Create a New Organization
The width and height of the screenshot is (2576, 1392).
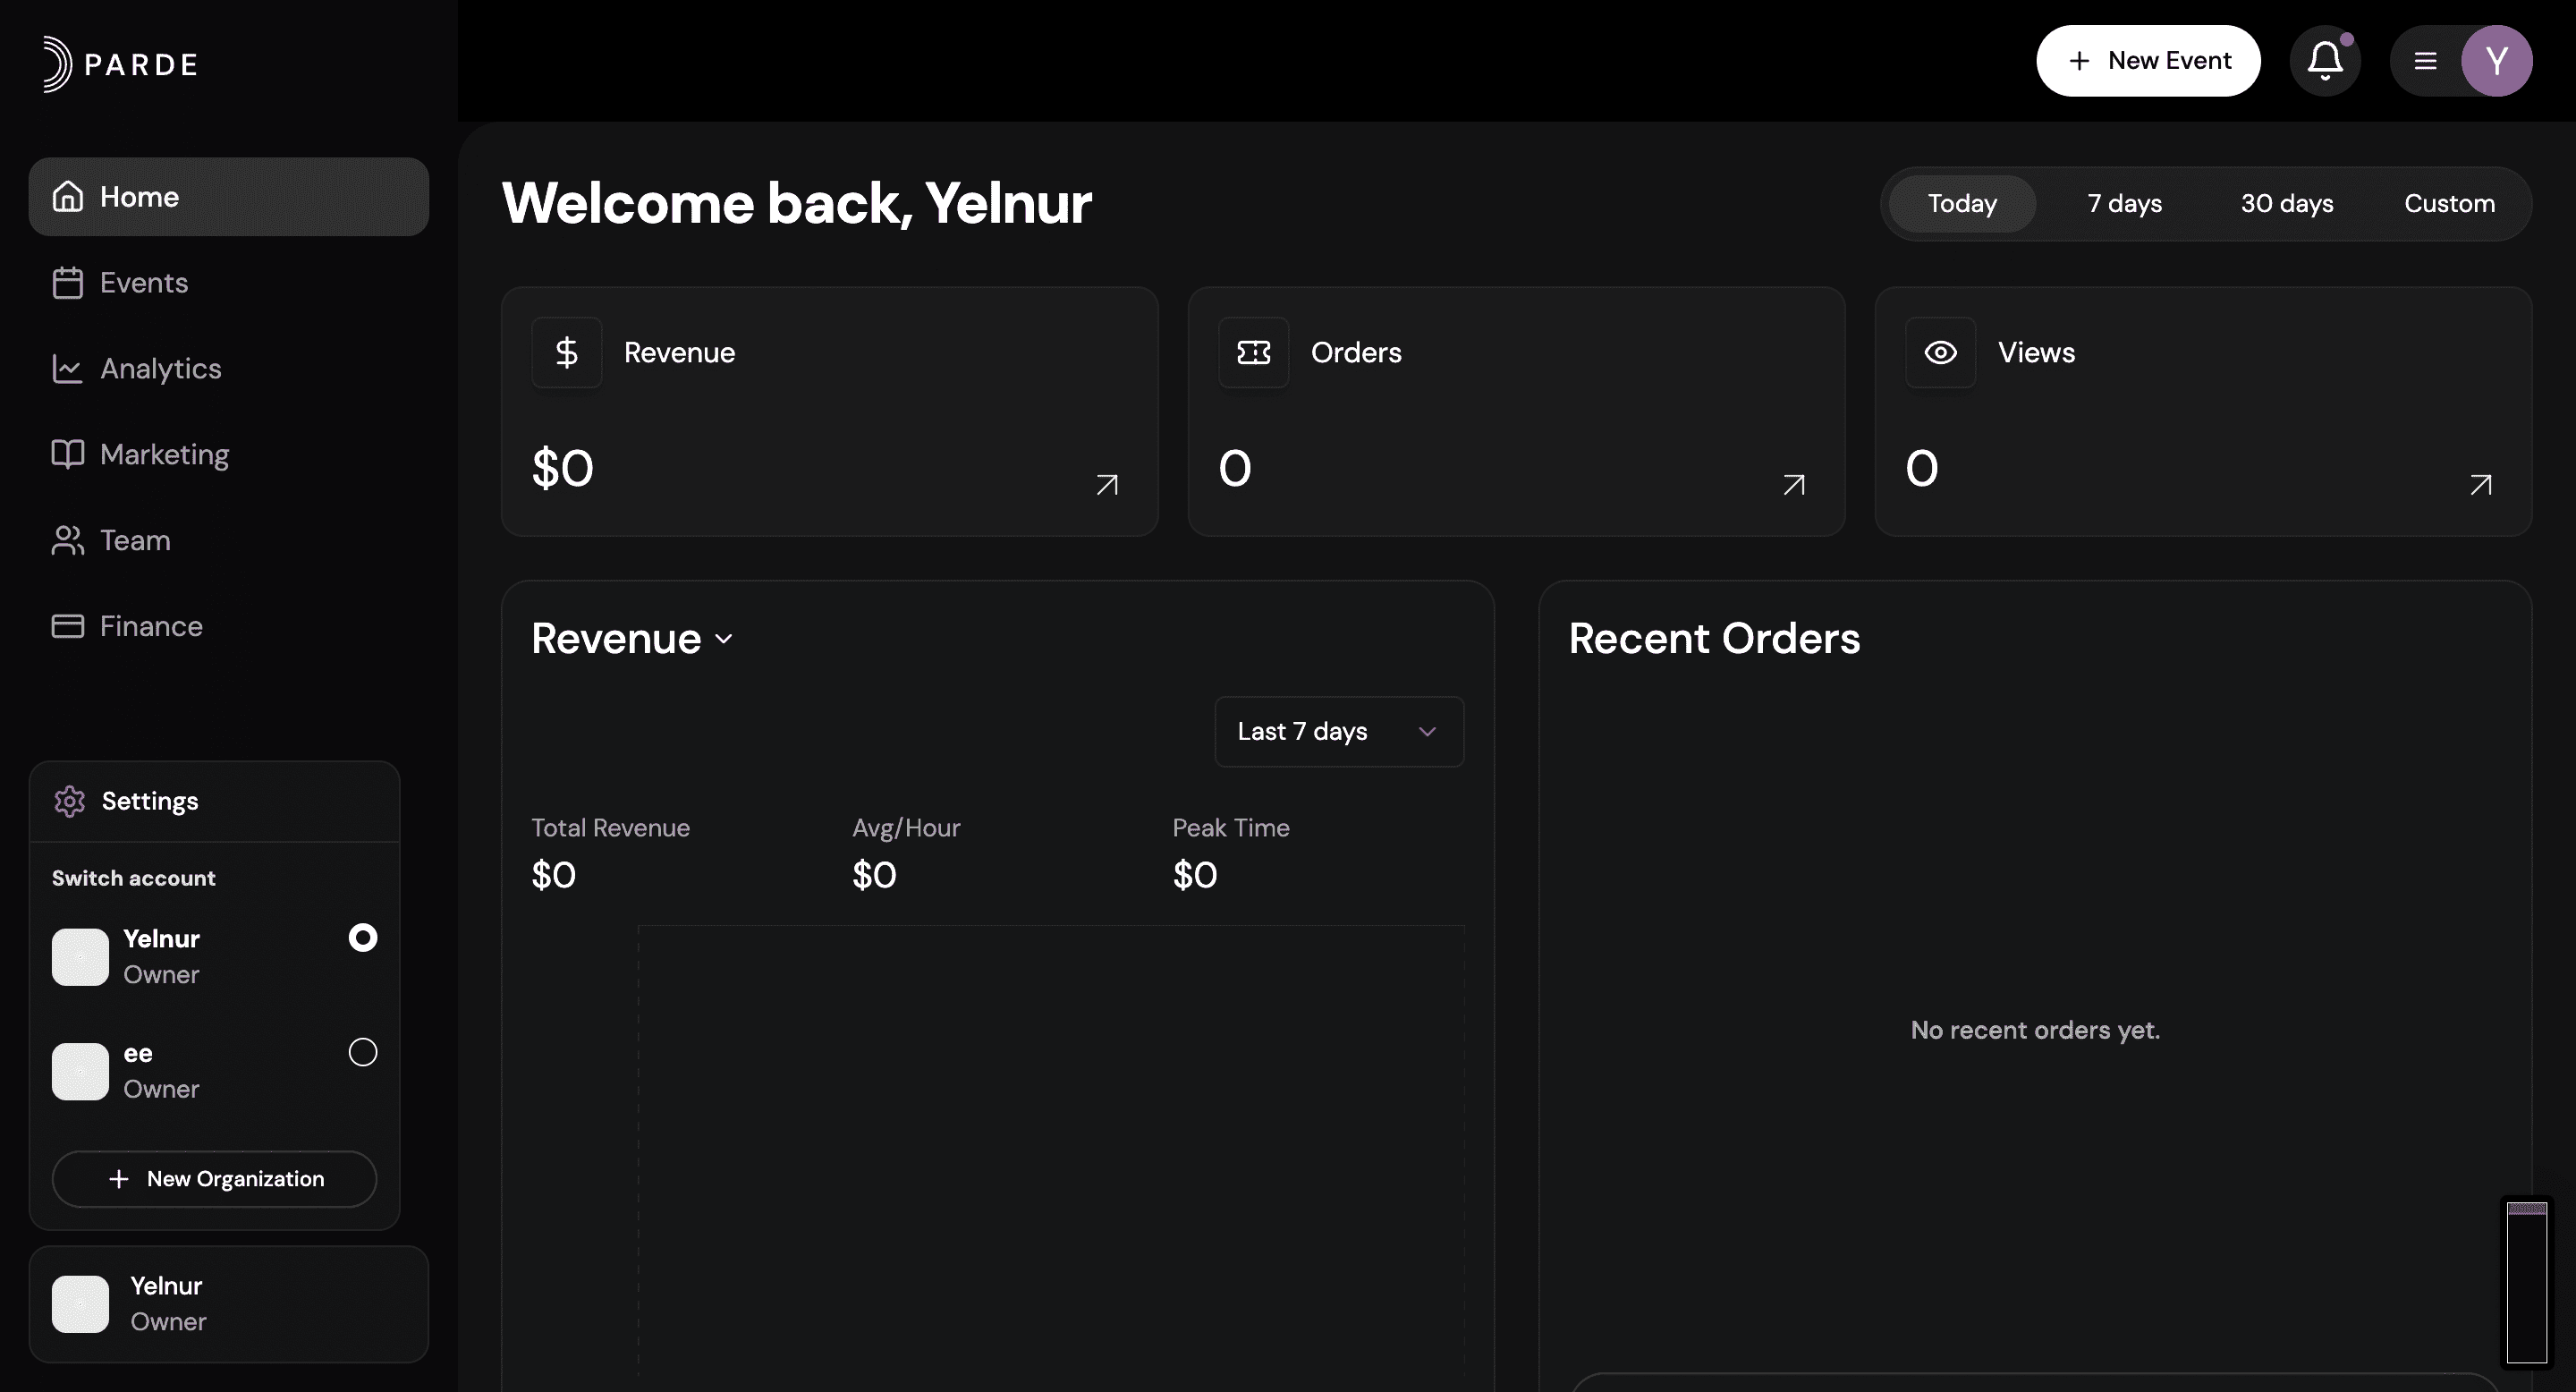[214, 1179]
